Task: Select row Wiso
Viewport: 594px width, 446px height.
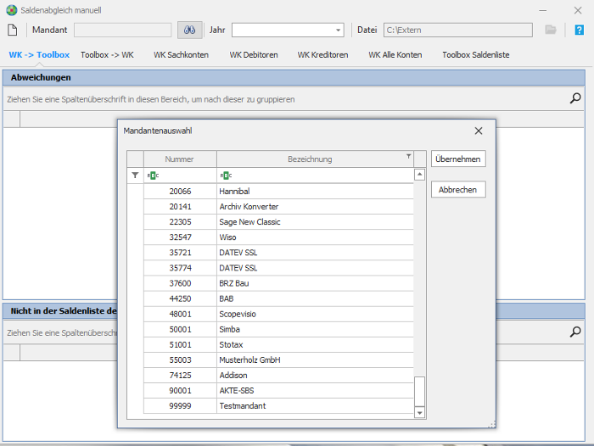Action: [x=278, y=237]
